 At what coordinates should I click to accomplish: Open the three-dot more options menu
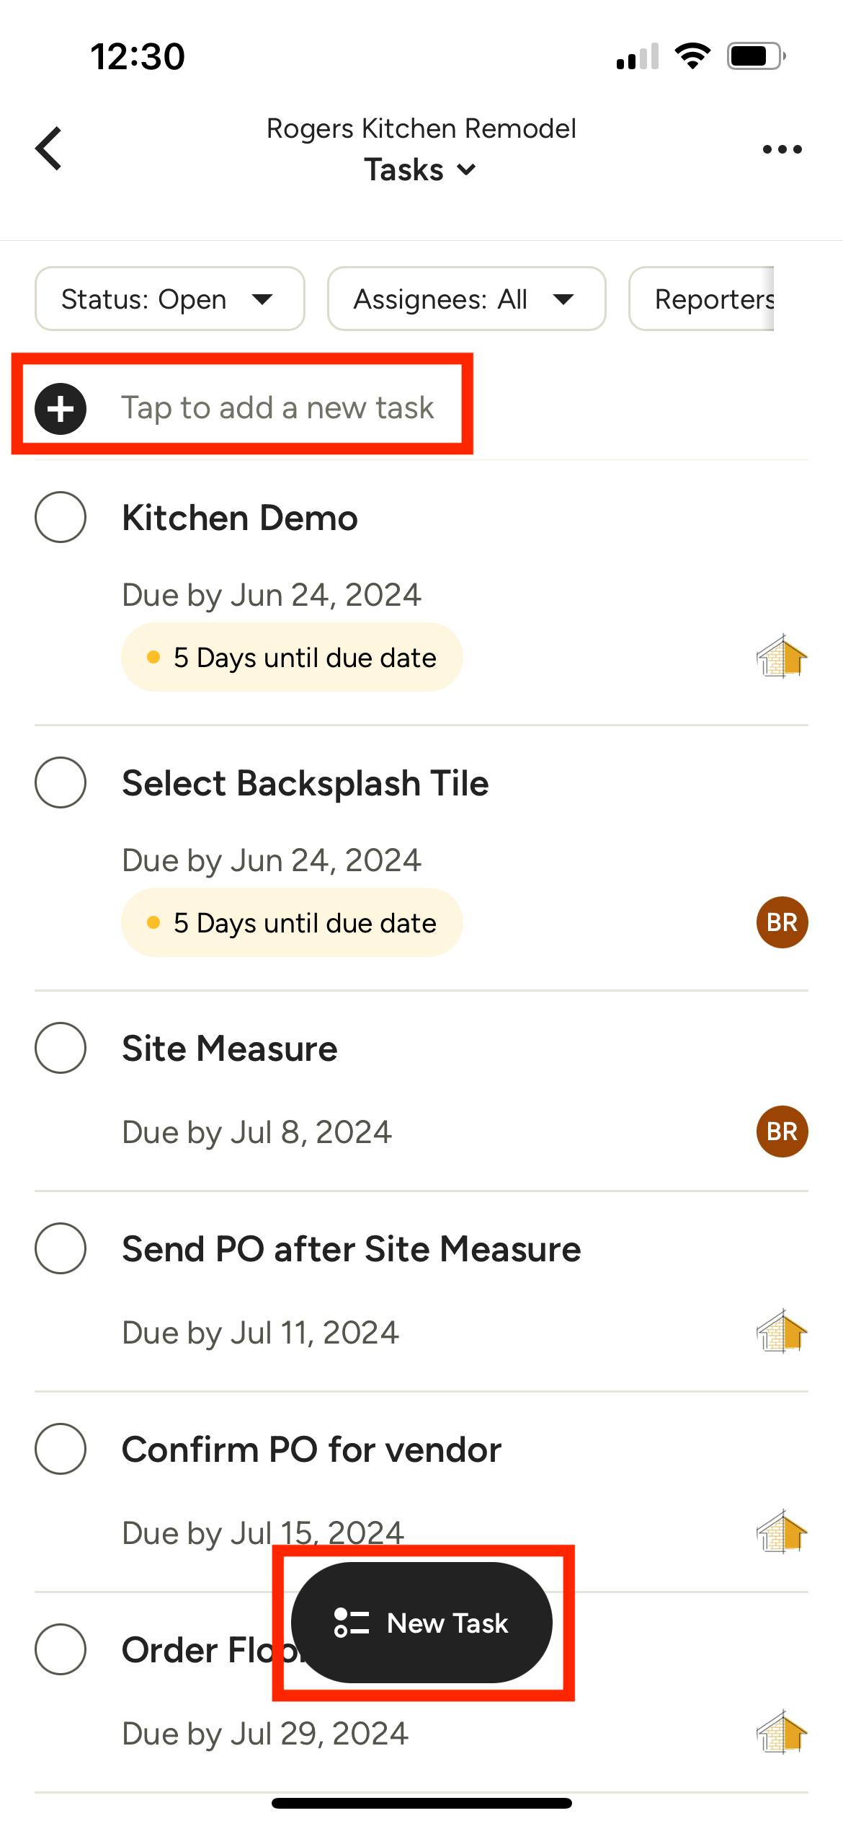click(x=782, y=149)
